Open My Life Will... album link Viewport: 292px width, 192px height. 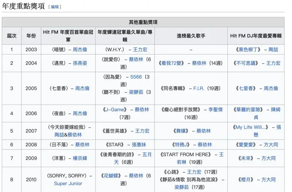[250, 127]
